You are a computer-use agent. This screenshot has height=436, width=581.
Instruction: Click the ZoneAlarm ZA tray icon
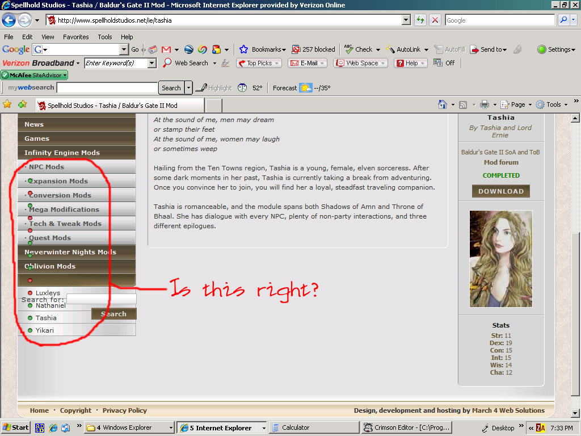[x=541, y=428]
